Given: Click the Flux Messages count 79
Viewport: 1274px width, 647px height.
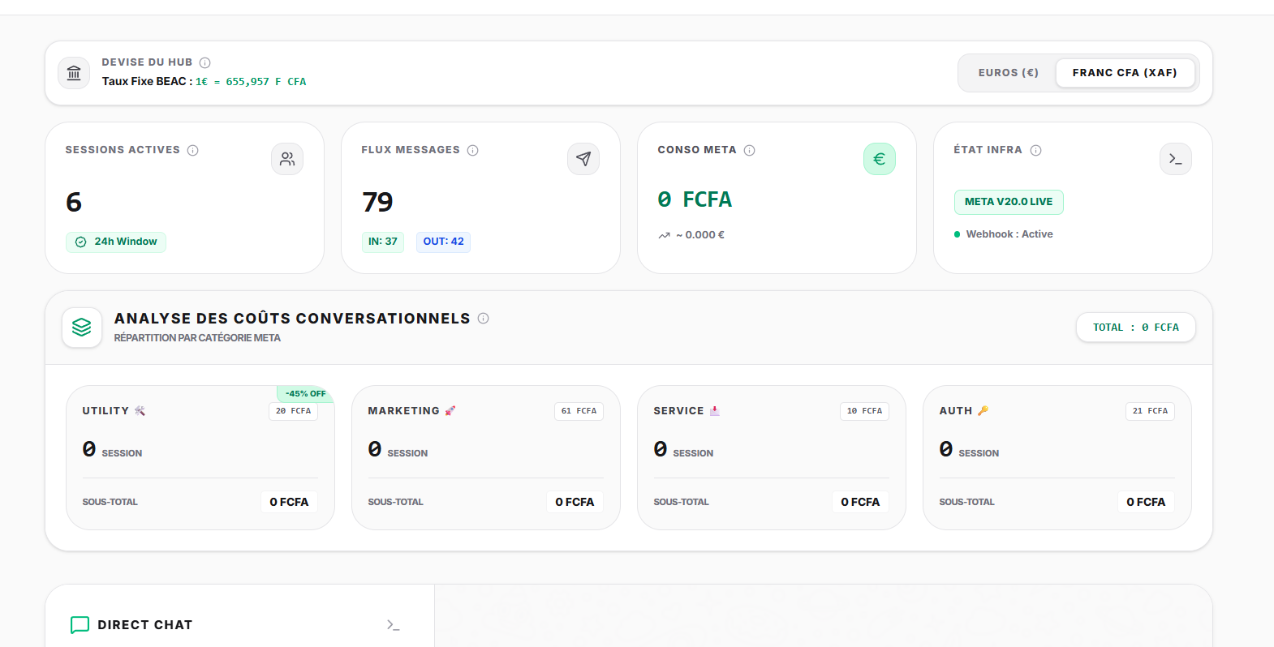Looking at the screenshot, I should [377, 202].
